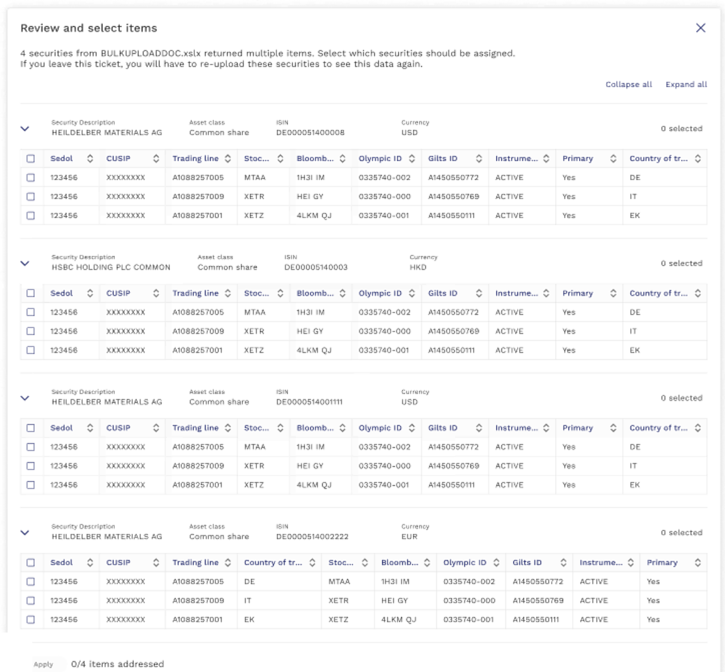Image resolution: width=725 pixels, height=672 pixels.
Task: Click the Collapse all link
Action: pos(629,84)
